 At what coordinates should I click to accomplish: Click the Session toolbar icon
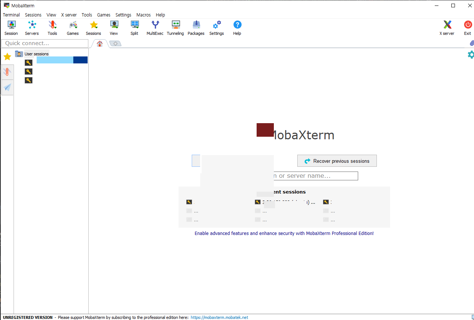click(11, 28)
